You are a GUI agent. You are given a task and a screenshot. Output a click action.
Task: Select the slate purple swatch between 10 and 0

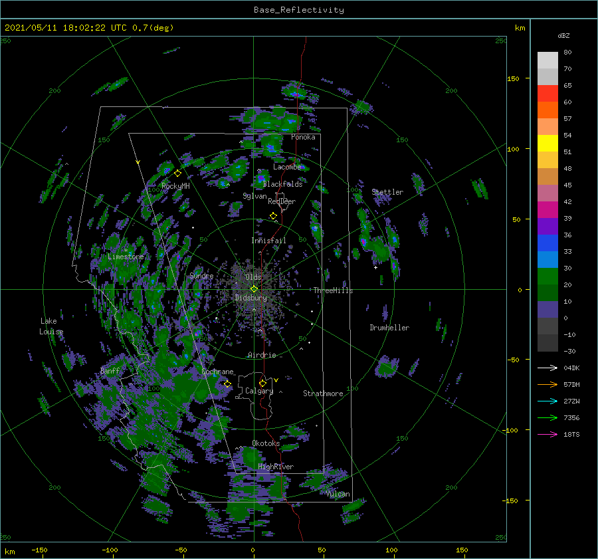548,310
